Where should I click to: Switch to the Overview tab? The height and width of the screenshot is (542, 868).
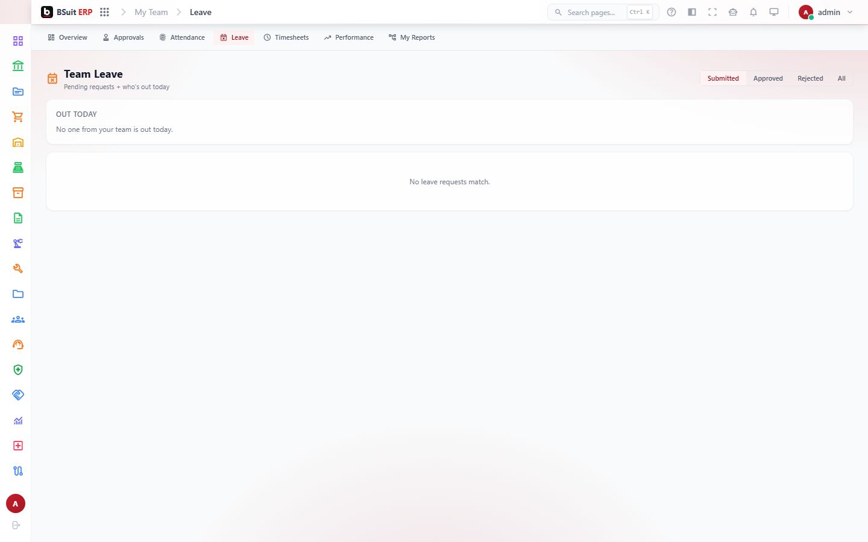tap(68, 37)
